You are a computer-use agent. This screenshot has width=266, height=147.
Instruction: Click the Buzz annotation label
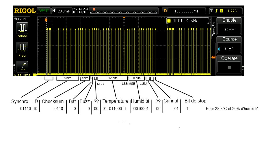pos(85,102)
